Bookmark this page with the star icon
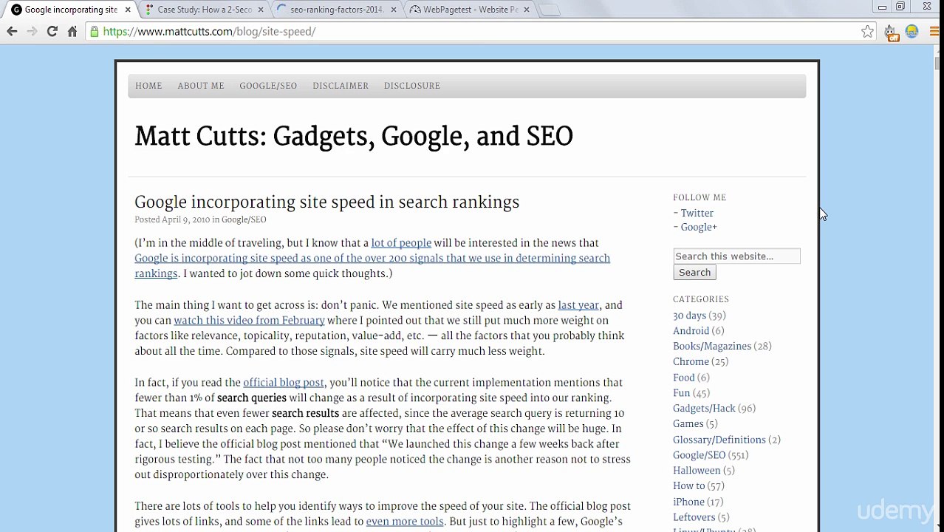 pyautogui.click(x=867, y=31)
